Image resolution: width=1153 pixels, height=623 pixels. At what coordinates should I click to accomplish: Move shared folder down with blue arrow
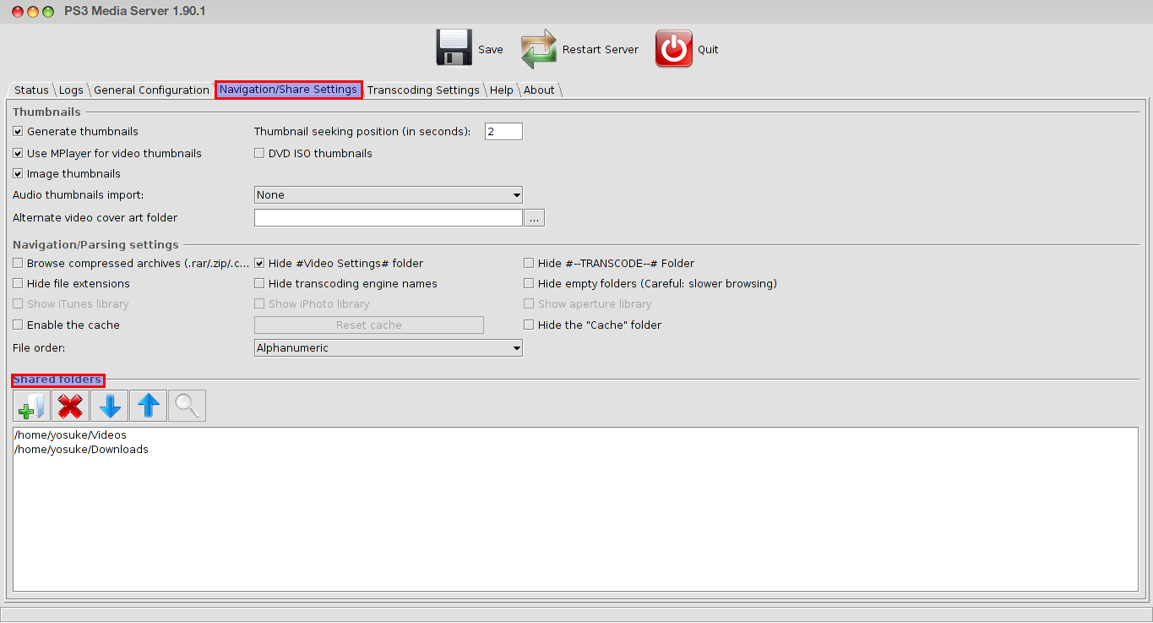(109, 407)
